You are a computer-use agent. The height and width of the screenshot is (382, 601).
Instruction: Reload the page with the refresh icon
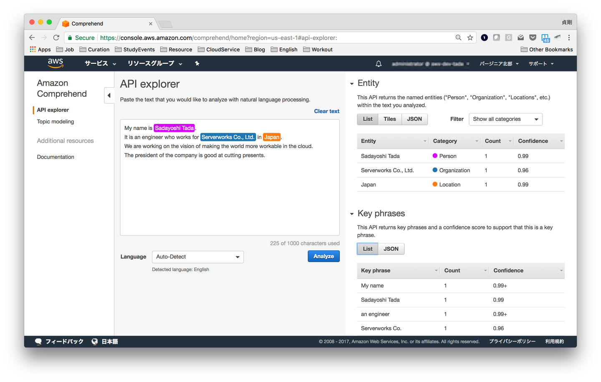click(x=56, y=38)
